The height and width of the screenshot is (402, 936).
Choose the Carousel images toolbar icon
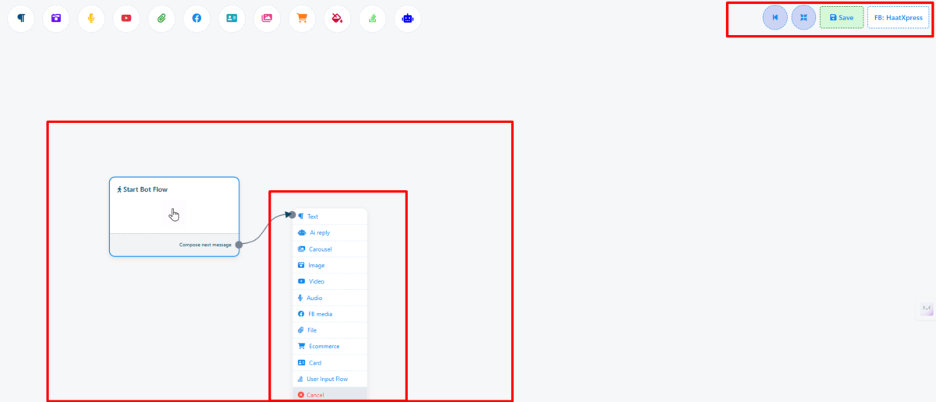267,18
